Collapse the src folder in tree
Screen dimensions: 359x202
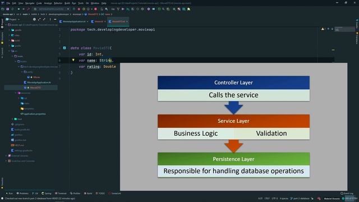[10, 51]
